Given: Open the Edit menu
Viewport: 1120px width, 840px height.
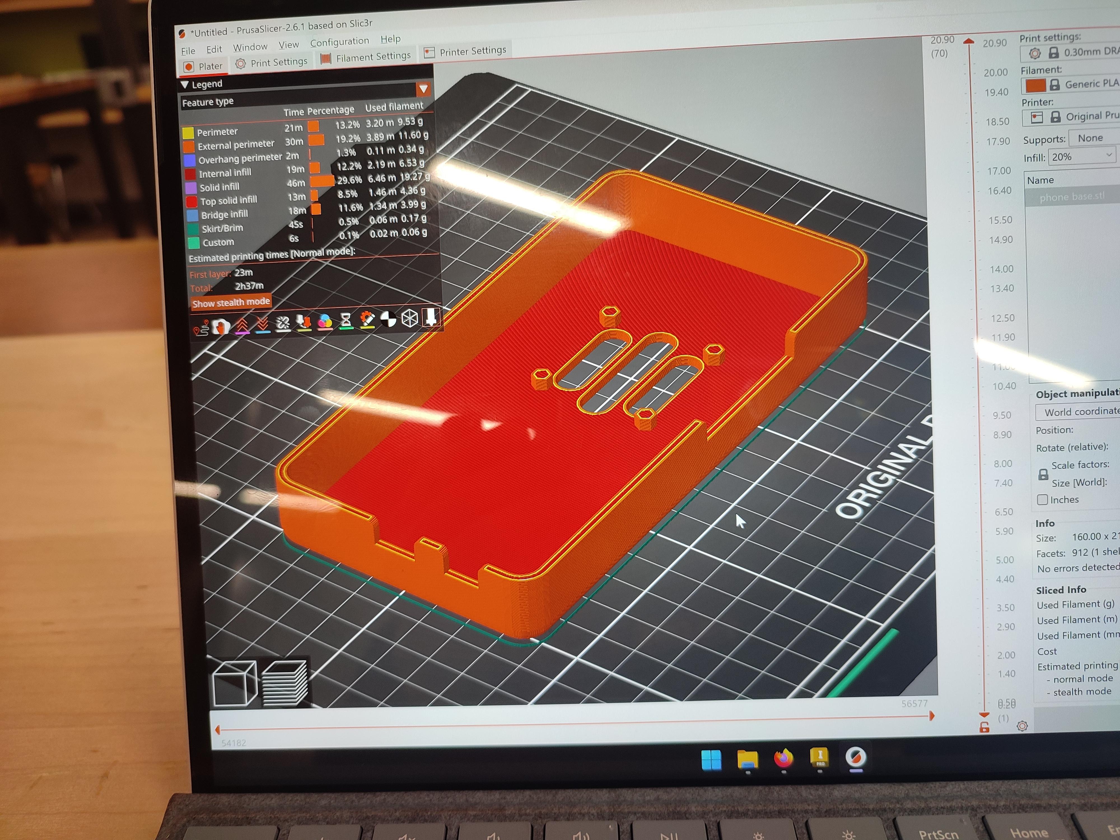Looking at the screenshot, I should (x=214, y=49).
